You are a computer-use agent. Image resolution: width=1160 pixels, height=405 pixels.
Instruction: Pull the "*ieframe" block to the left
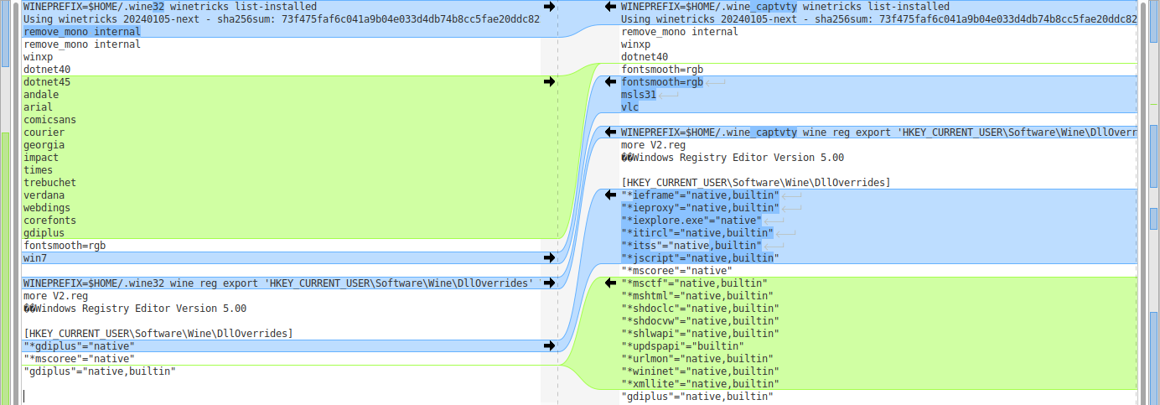[x=611, y=195]
